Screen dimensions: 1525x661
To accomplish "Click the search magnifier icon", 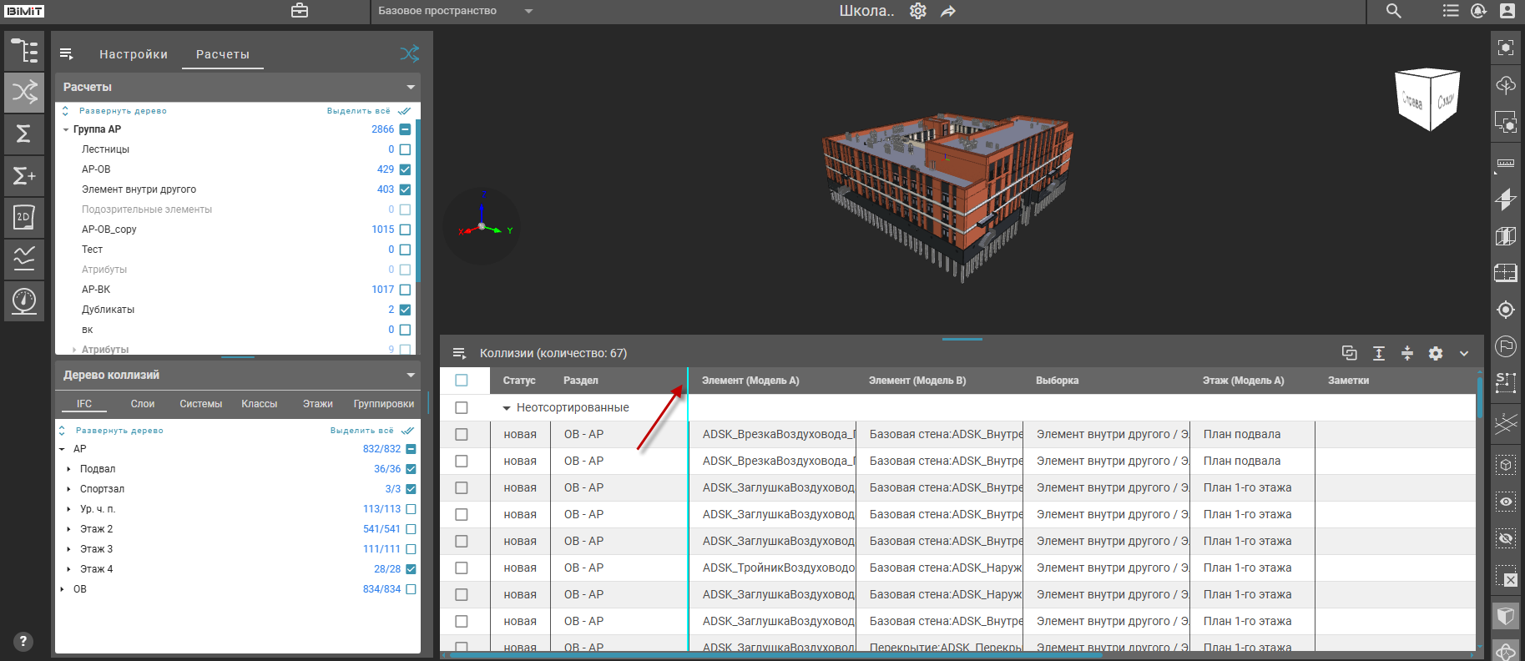I will click(1394, 11).
